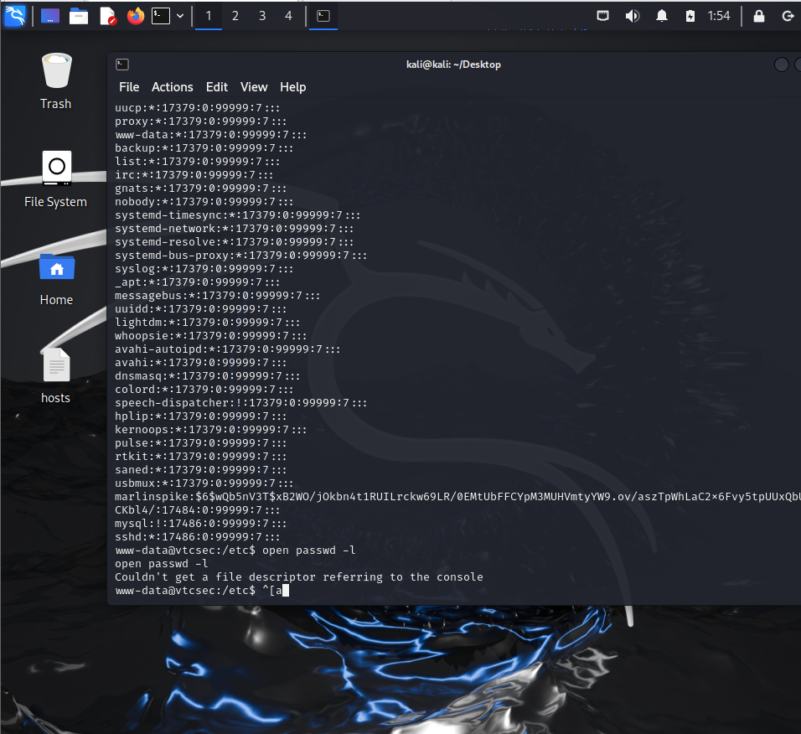Viewport: 801px width, 734px height.
Task: Select the File System desktop icon
Action: click(x=55, y=179)
